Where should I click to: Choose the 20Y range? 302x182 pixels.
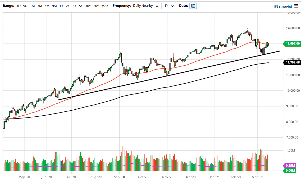tap(96, 5)
